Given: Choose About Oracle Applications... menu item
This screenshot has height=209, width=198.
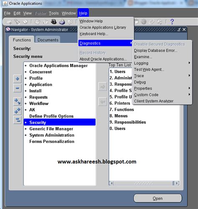Looking at the screenshot, I should pyautogui.click(x=103, y=59).
